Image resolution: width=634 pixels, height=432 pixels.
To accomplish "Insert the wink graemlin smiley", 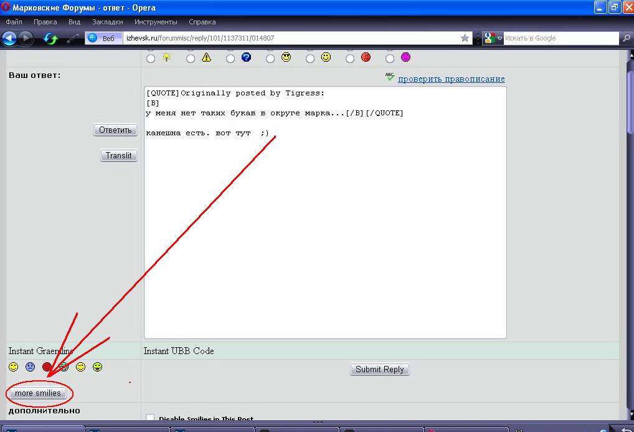I will 81,367.
